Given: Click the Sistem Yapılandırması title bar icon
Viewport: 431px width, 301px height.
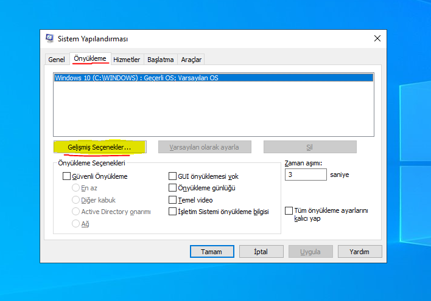Looking at the screenshot, I should pyautogui.click(x=50, y=38).
